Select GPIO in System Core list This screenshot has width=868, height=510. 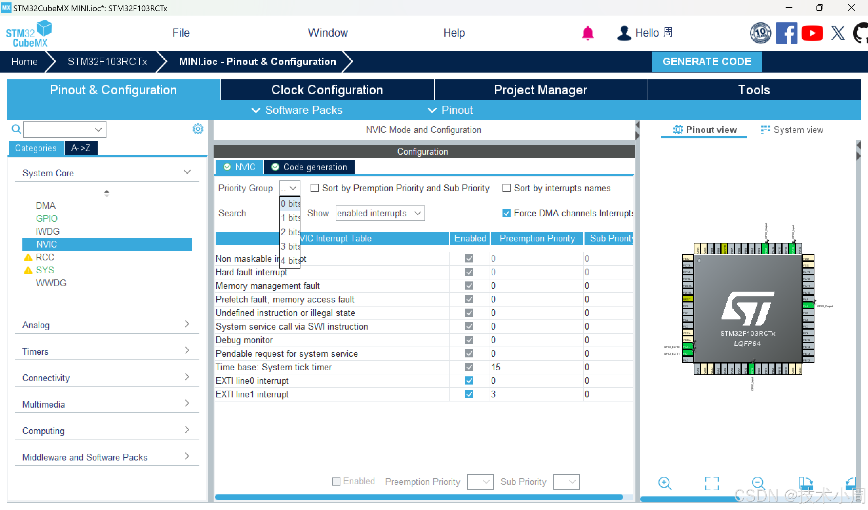click(46, 218)
